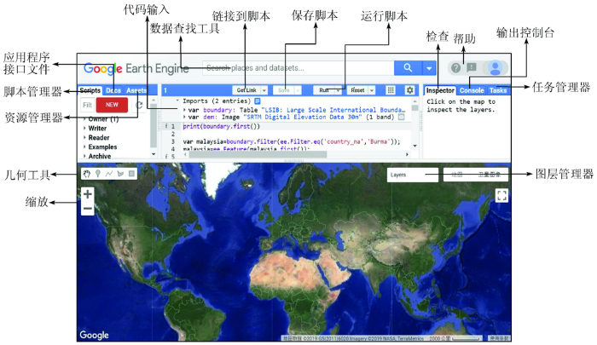Switch to the Tasks tab

click(x=498, y=90)
